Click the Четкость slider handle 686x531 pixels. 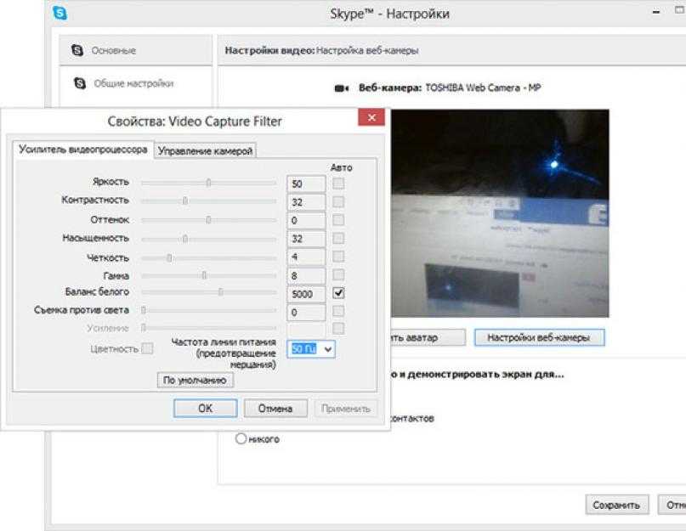[x=169, y=257]
